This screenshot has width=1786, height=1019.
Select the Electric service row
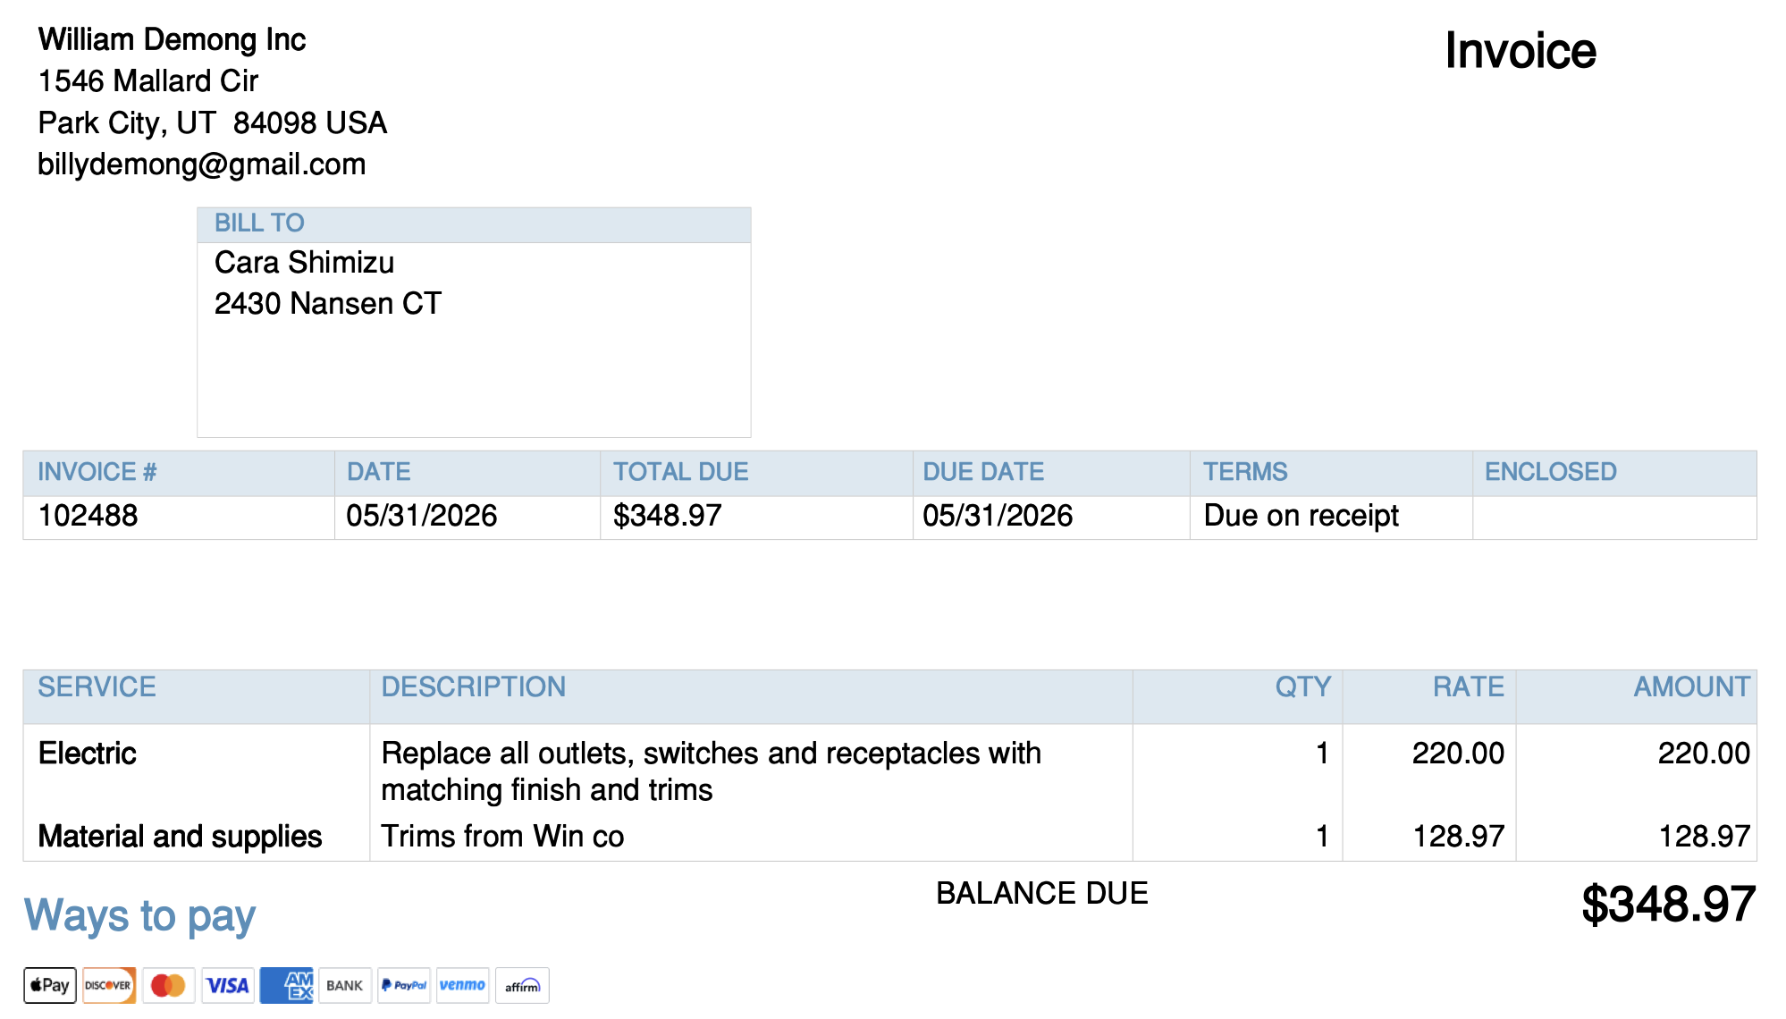click(x=889, y=771)
